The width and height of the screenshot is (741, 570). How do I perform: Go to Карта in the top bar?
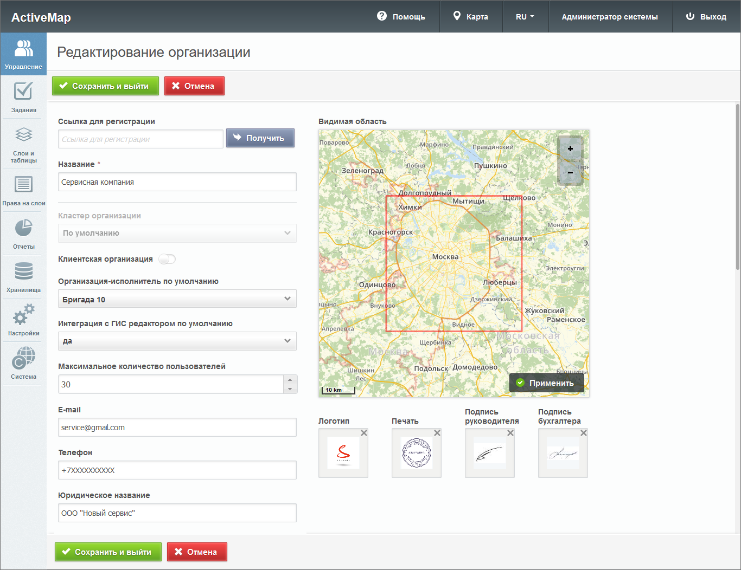click(471, 17)
